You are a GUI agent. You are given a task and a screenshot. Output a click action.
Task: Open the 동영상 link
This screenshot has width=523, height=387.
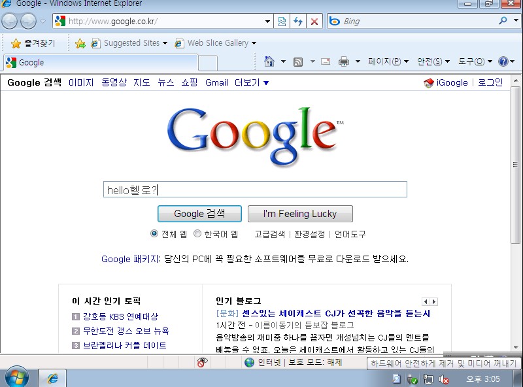(114, 82)
